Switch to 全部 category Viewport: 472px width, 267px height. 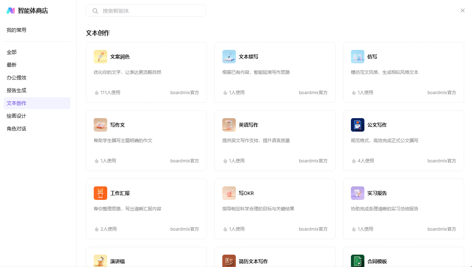12,52
